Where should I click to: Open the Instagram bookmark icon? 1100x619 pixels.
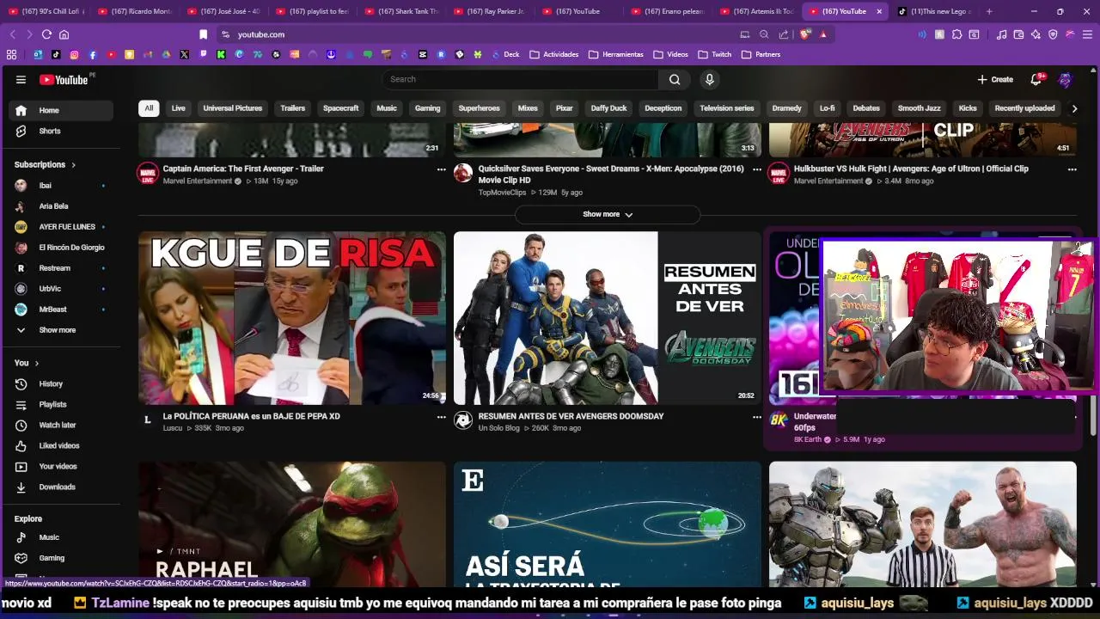click(75, 54)
